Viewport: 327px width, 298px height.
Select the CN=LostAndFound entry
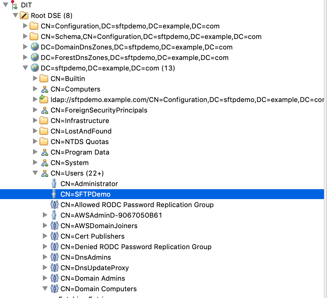[81, 131]
